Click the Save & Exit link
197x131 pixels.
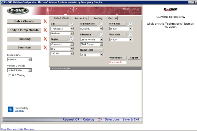(131, 119)
